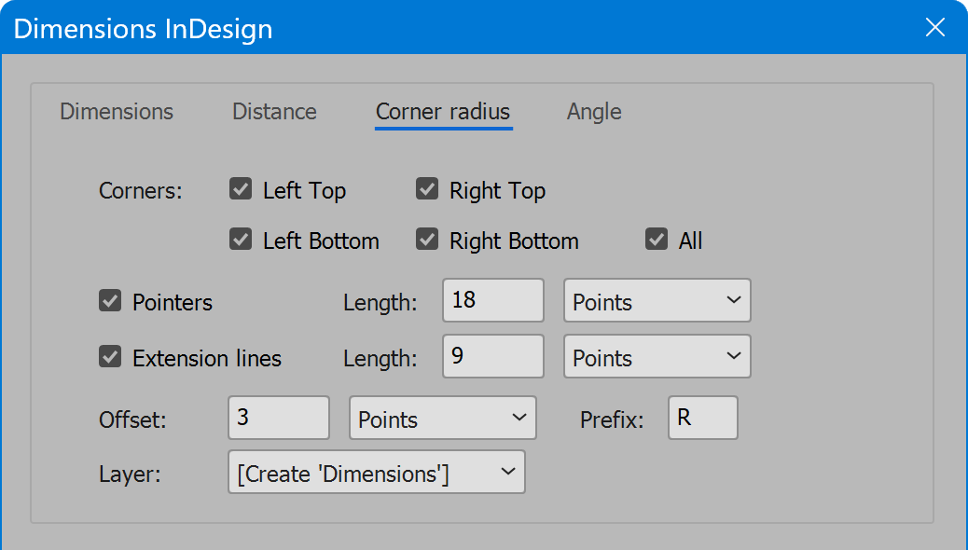Close the Dimensions InDesign dialog
This screenshot has height=550, width=968.
pyautogui.click(x=935, y=27)
